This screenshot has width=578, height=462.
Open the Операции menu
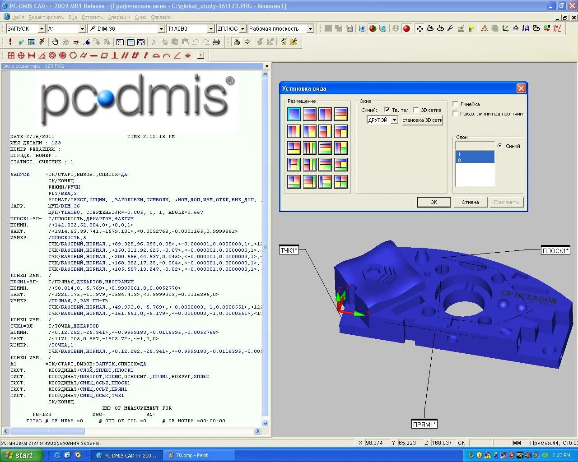[119, 17]
